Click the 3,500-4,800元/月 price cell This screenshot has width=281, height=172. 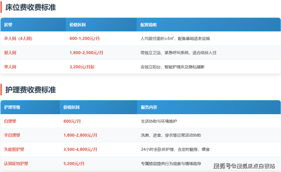[x=80, y=149]
